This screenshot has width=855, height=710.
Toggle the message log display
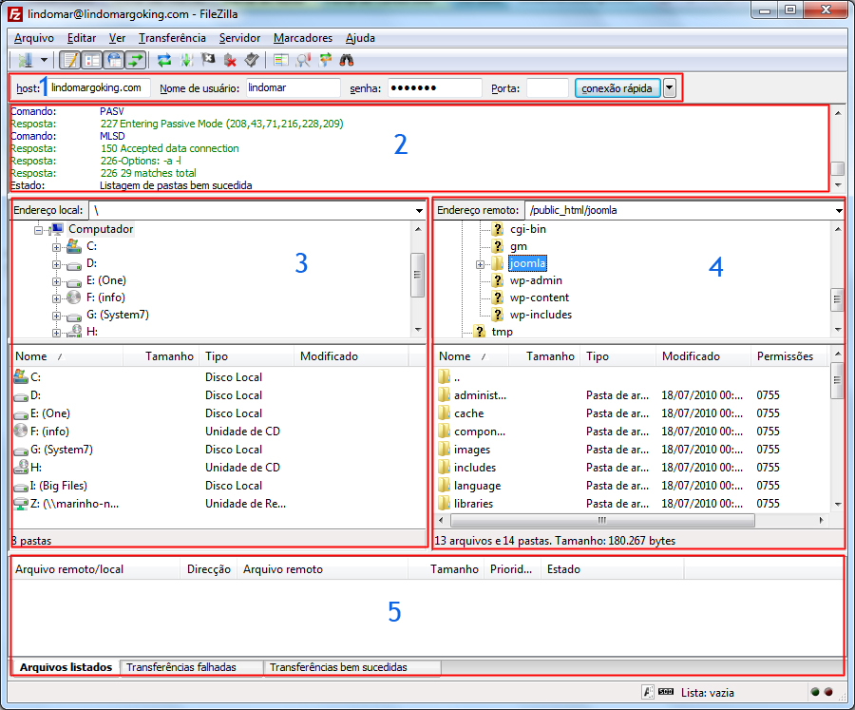[70, 60]
